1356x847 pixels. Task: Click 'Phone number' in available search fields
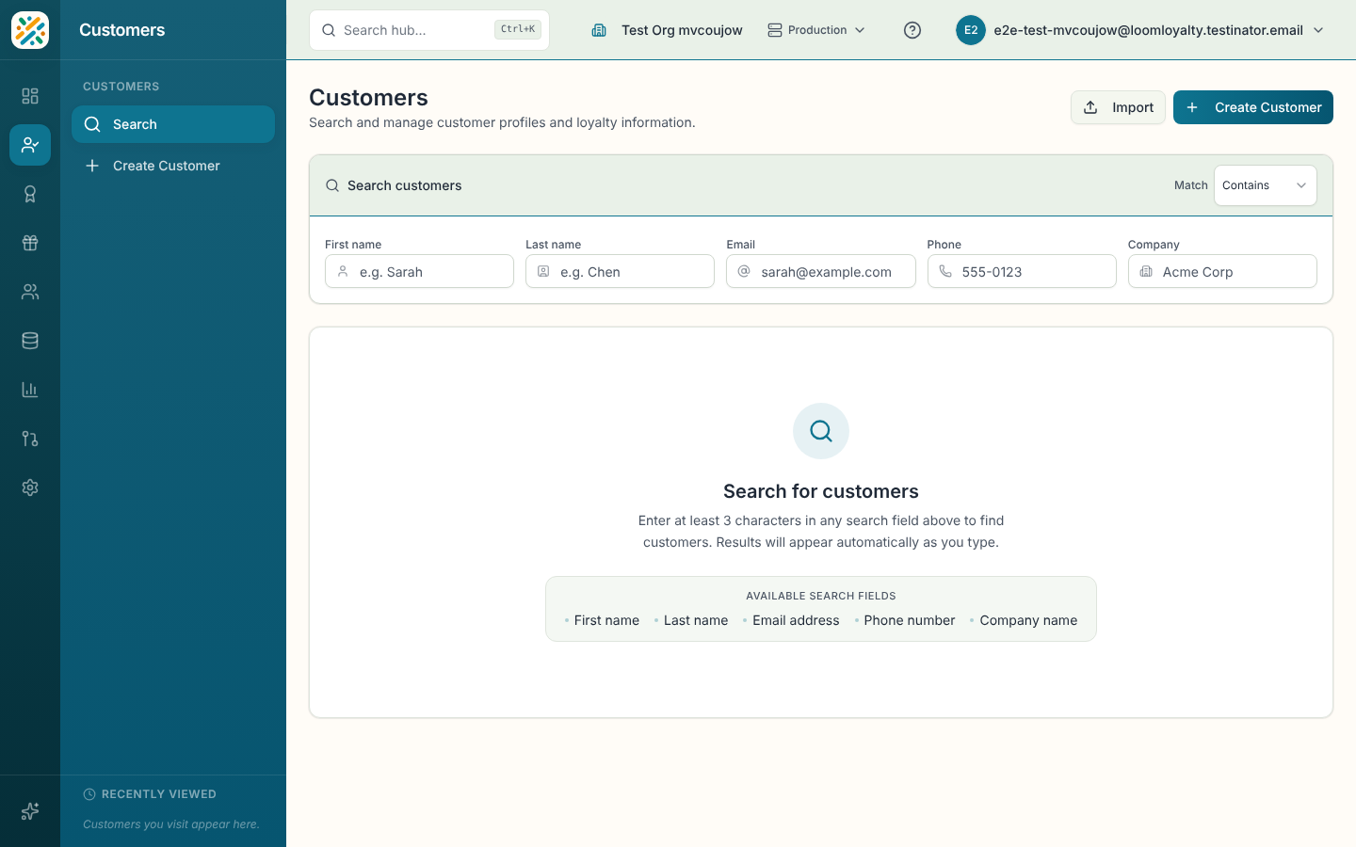point(910,620)
